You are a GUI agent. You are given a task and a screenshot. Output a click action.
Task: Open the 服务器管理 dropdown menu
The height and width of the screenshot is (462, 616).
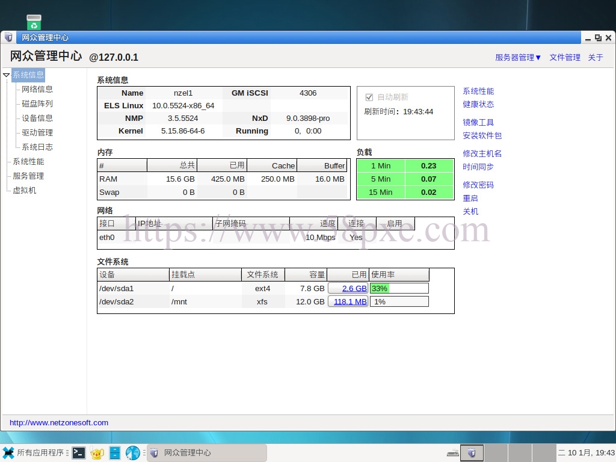pyautogui.click(x=518, y=58)
